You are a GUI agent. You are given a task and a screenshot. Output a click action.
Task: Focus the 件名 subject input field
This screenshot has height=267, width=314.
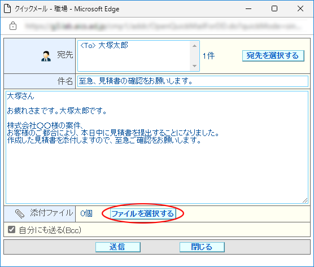pos(193,81)
